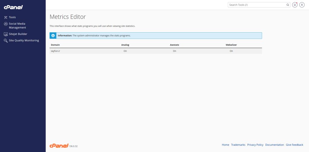Open the Social Media Management sidebar item
Screen dimensions: 309x152
[17, 26]
